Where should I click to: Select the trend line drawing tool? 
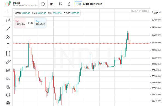[8, 29]
